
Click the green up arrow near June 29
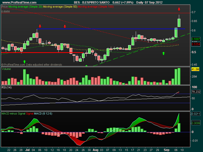[x=24, y=62]
